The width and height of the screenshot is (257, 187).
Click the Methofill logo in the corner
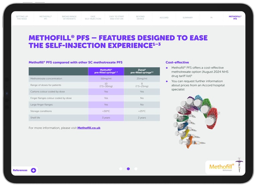(x=222, y=167)
